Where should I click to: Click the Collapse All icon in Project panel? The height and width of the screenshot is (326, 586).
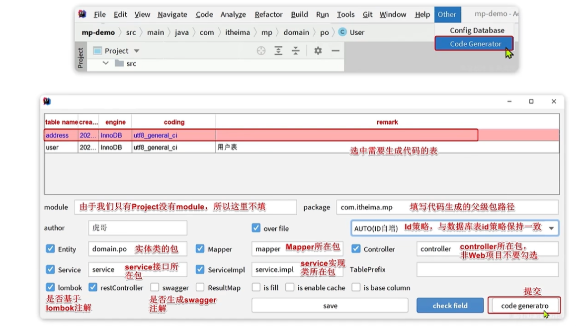296,51
